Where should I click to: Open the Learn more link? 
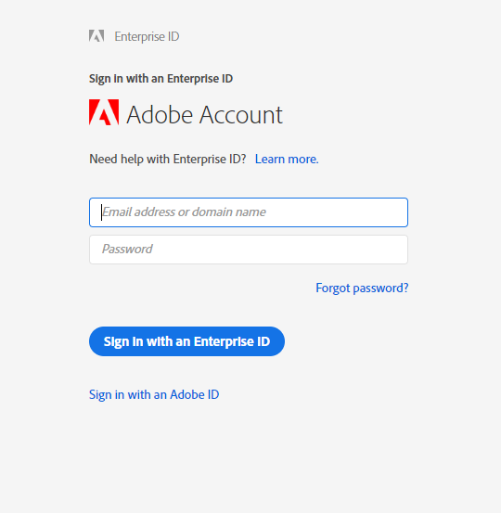287,159
